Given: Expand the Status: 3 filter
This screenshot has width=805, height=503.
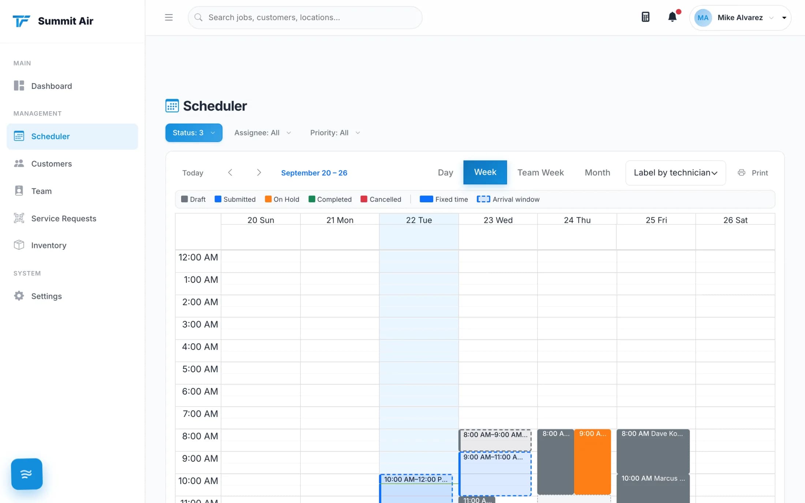Looking at the screenshot, I should coord(194,132).
